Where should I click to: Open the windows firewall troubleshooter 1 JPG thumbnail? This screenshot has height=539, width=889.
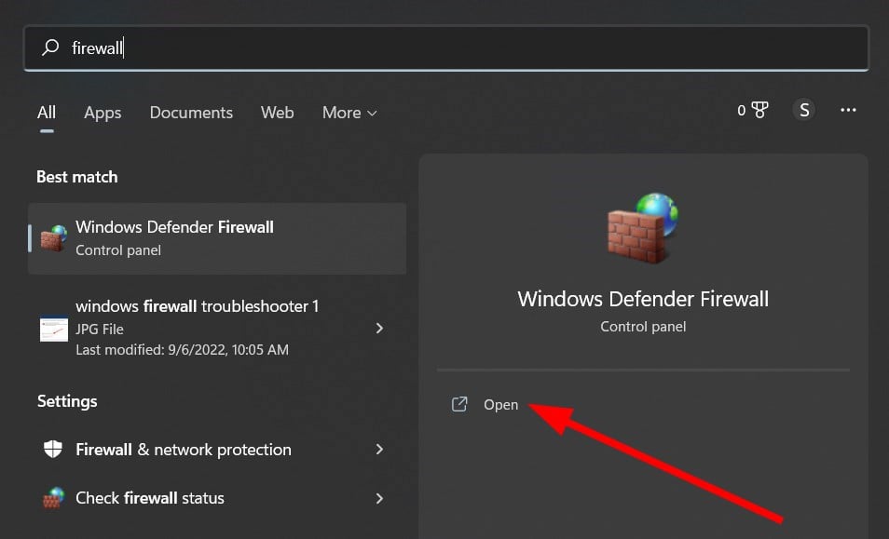point(54,329)
